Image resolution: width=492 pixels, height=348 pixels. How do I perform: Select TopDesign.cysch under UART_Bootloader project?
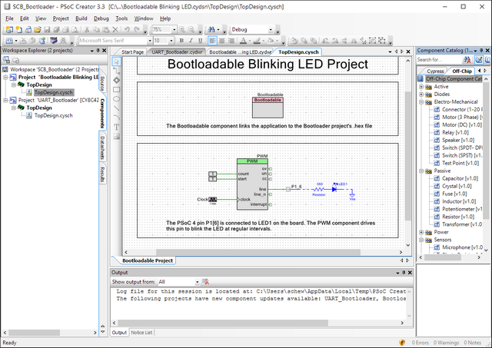(53, 115)
